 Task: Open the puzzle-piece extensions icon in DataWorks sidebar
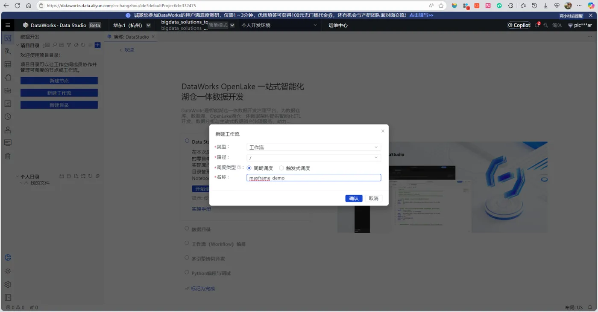[8, 78]
